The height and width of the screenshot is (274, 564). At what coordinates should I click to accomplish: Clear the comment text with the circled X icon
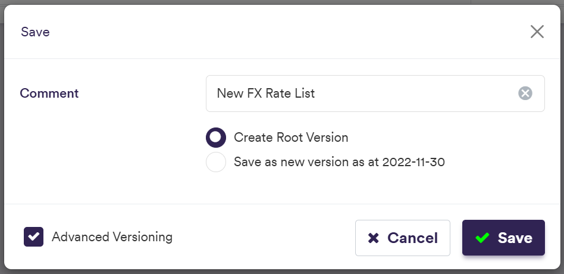pyautogui.click(x=525, y=94)
